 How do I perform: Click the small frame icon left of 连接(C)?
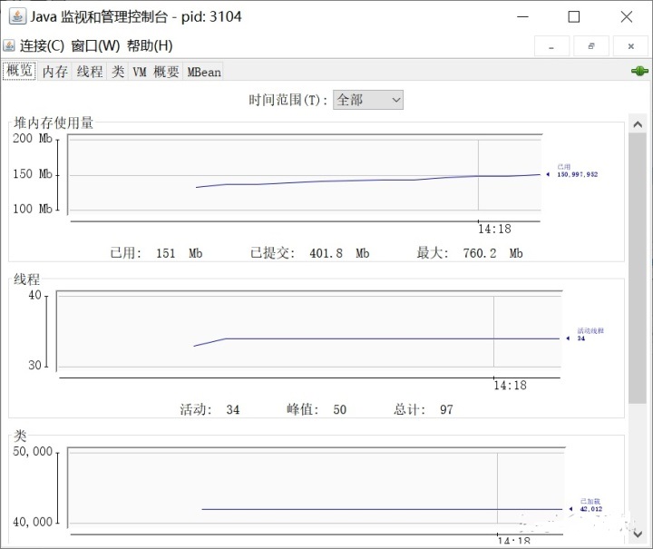9,46
